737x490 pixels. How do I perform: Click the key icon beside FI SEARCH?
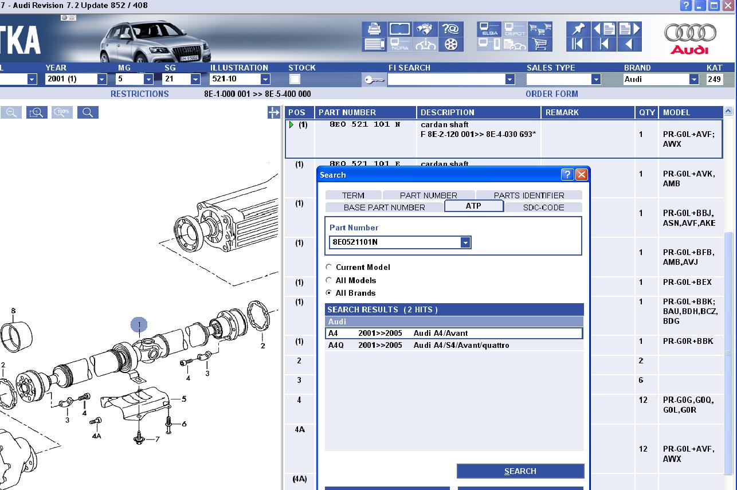374,80
